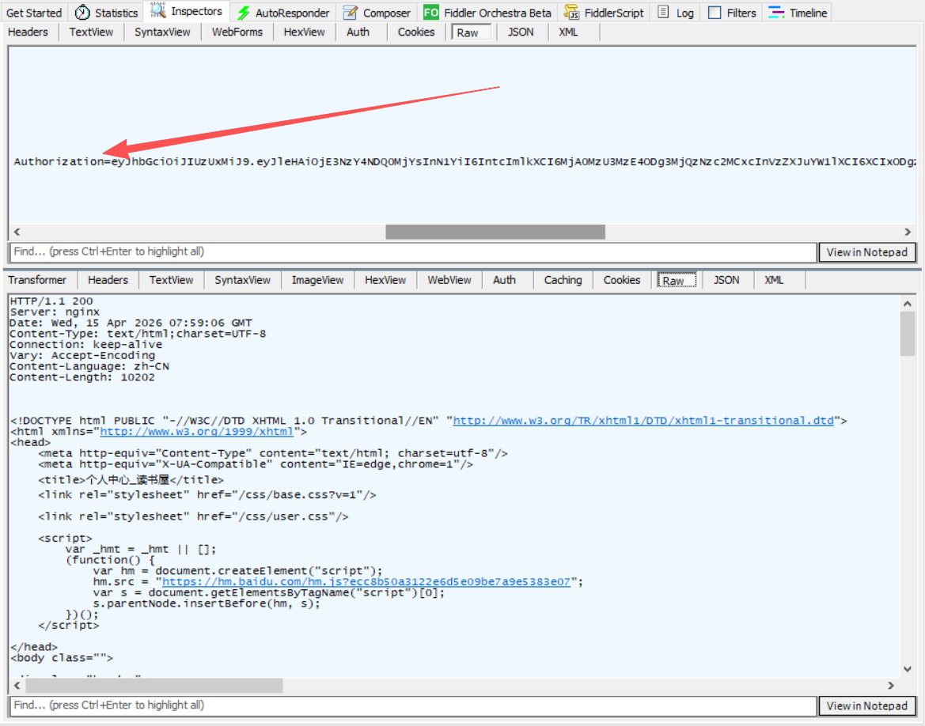Click the 'HTTP/1.1 200' status line
The image size is (925, 726).
51,301
